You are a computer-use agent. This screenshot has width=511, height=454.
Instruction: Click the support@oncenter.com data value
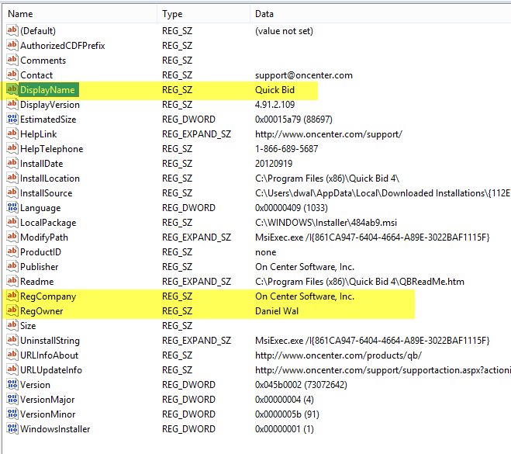304,75
